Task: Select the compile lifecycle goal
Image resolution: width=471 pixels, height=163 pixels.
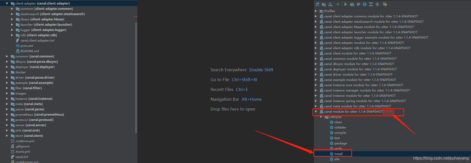Action: (340, 133)
